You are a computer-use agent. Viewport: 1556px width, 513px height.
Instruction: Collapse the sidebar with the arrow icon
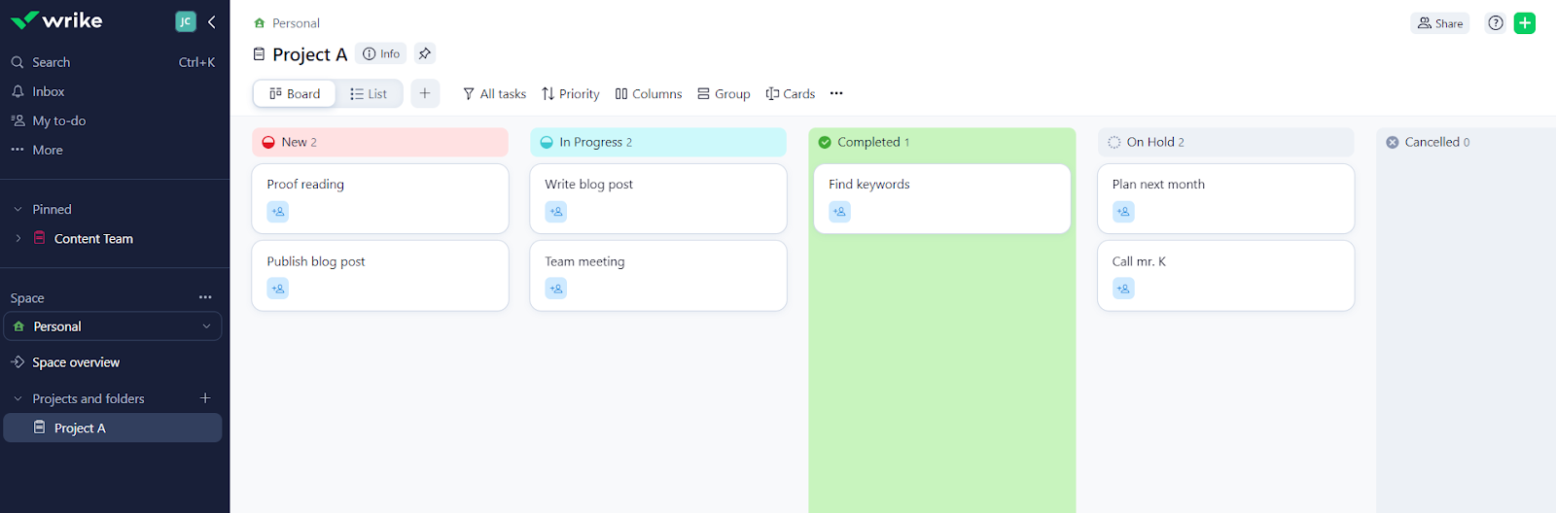(212, 21)
